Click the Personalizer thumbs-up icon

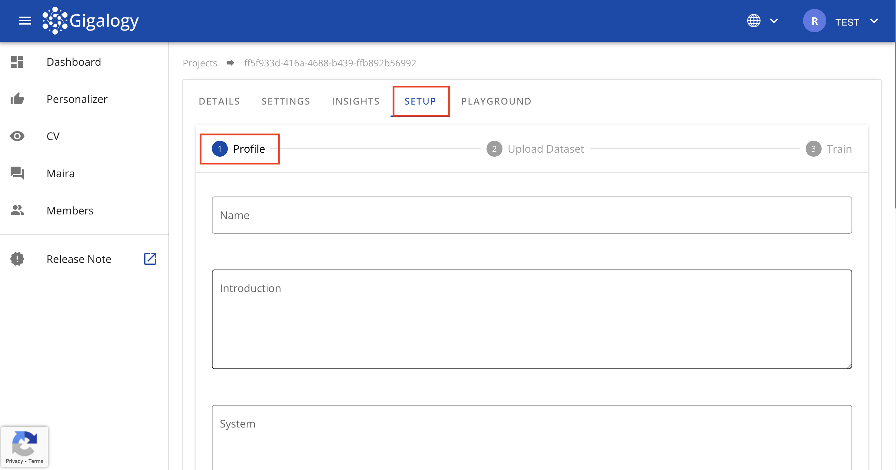[x=17, y=99]
